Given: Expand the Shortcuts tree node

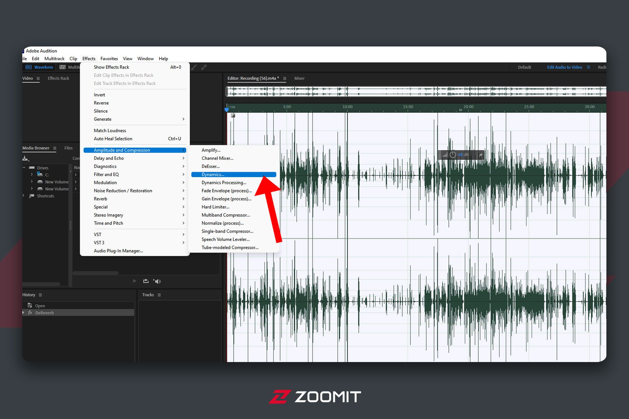Looking at the screenshot, I should [x=24, y=196].
